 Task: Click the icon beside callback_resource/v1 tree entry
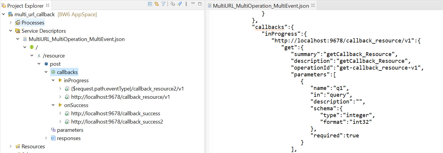click(x=67, y=97)
